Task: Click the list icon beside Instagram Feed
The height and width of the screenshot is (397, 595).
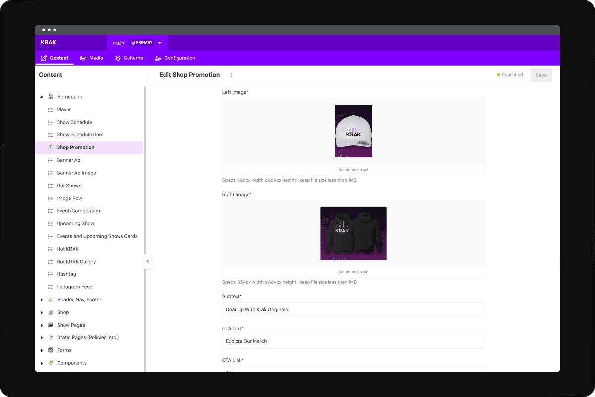Action: click(50, 287)
